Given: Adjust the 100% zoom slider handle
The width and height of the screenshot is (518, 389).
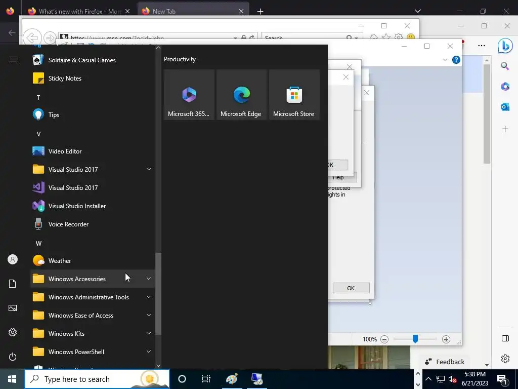Looking at the screenshot, I should coord(415,339).
